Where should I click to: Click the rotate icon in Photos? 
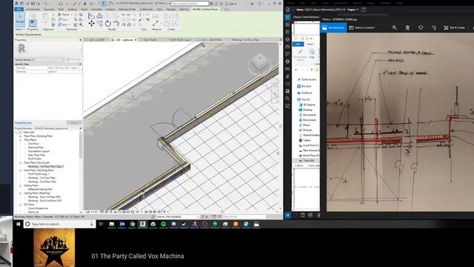point(434,27)
